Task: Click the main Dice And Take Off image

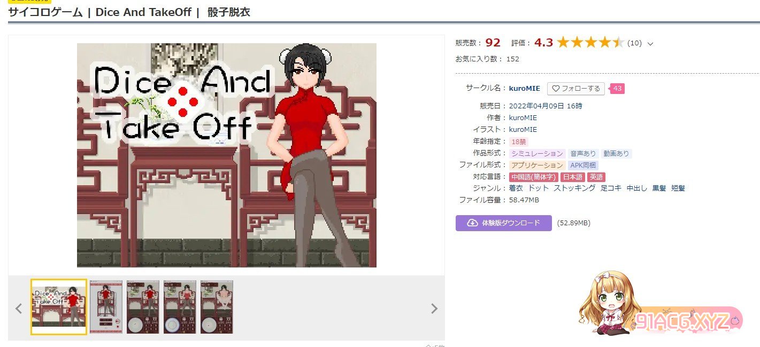Action: [x=227, y=155]
